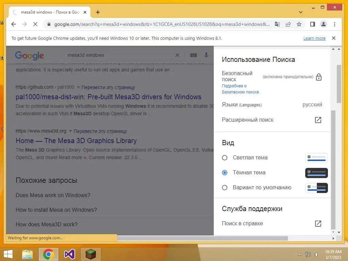The height and width of the screenshot is (261, 348).
Task: Open the Windows Start menu
Action: tap(8, 254)
